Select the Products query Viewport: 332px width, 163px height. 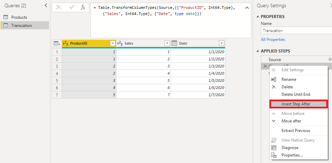pos(25,17)
